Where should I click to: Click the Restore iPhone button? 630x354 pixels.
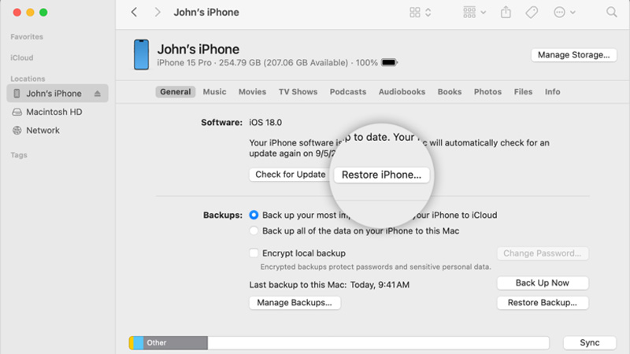(x=381, y=175)
